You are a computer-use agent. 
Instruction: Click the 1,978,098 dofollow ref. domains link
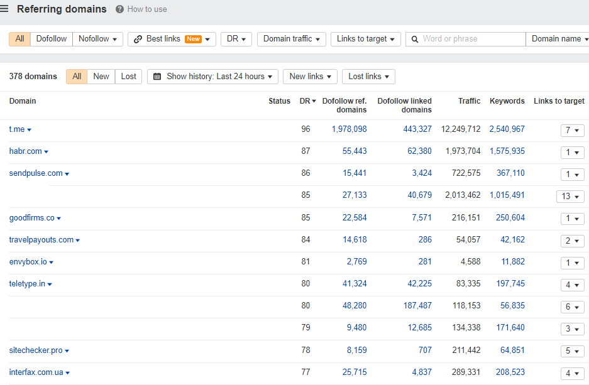pos(349,129)
